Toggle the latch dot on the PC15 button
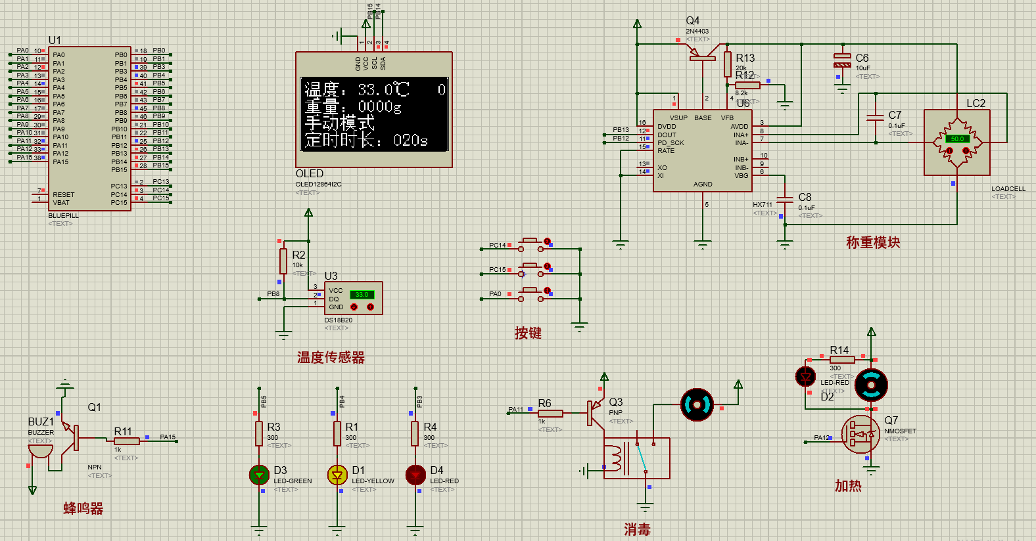Screen dimensions: 1036x541 pyautogui.click(x=547, y=266)
